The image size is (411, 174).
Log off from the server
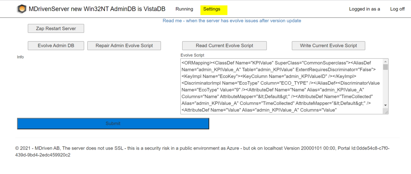pos(397,9)
